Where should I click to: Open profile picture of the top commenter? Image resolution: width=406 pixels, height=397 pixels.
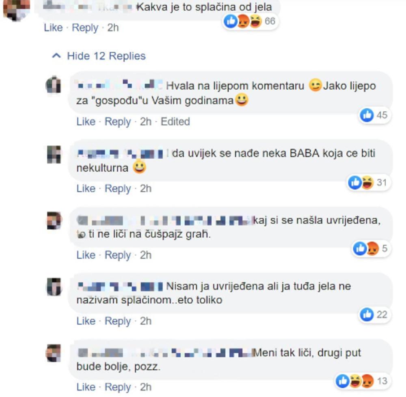coord(16,10)
